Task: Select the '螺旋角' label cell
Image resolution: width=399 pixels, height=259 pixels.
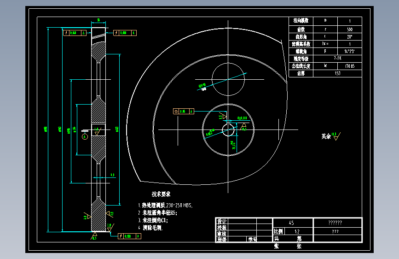Action: (301, 51)
